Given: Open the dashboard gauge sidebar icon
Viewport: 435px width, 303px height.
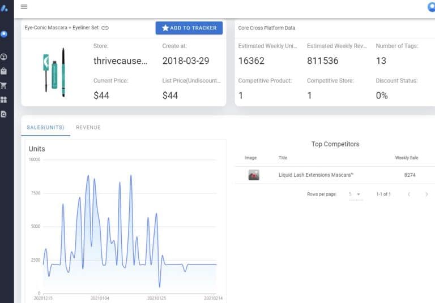Looking at the screenshot, I should (4, 57).
